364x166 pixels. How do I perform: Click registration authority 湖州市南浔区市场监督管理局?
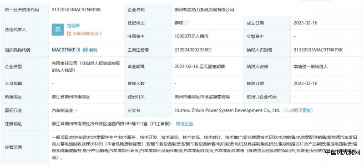202,97
